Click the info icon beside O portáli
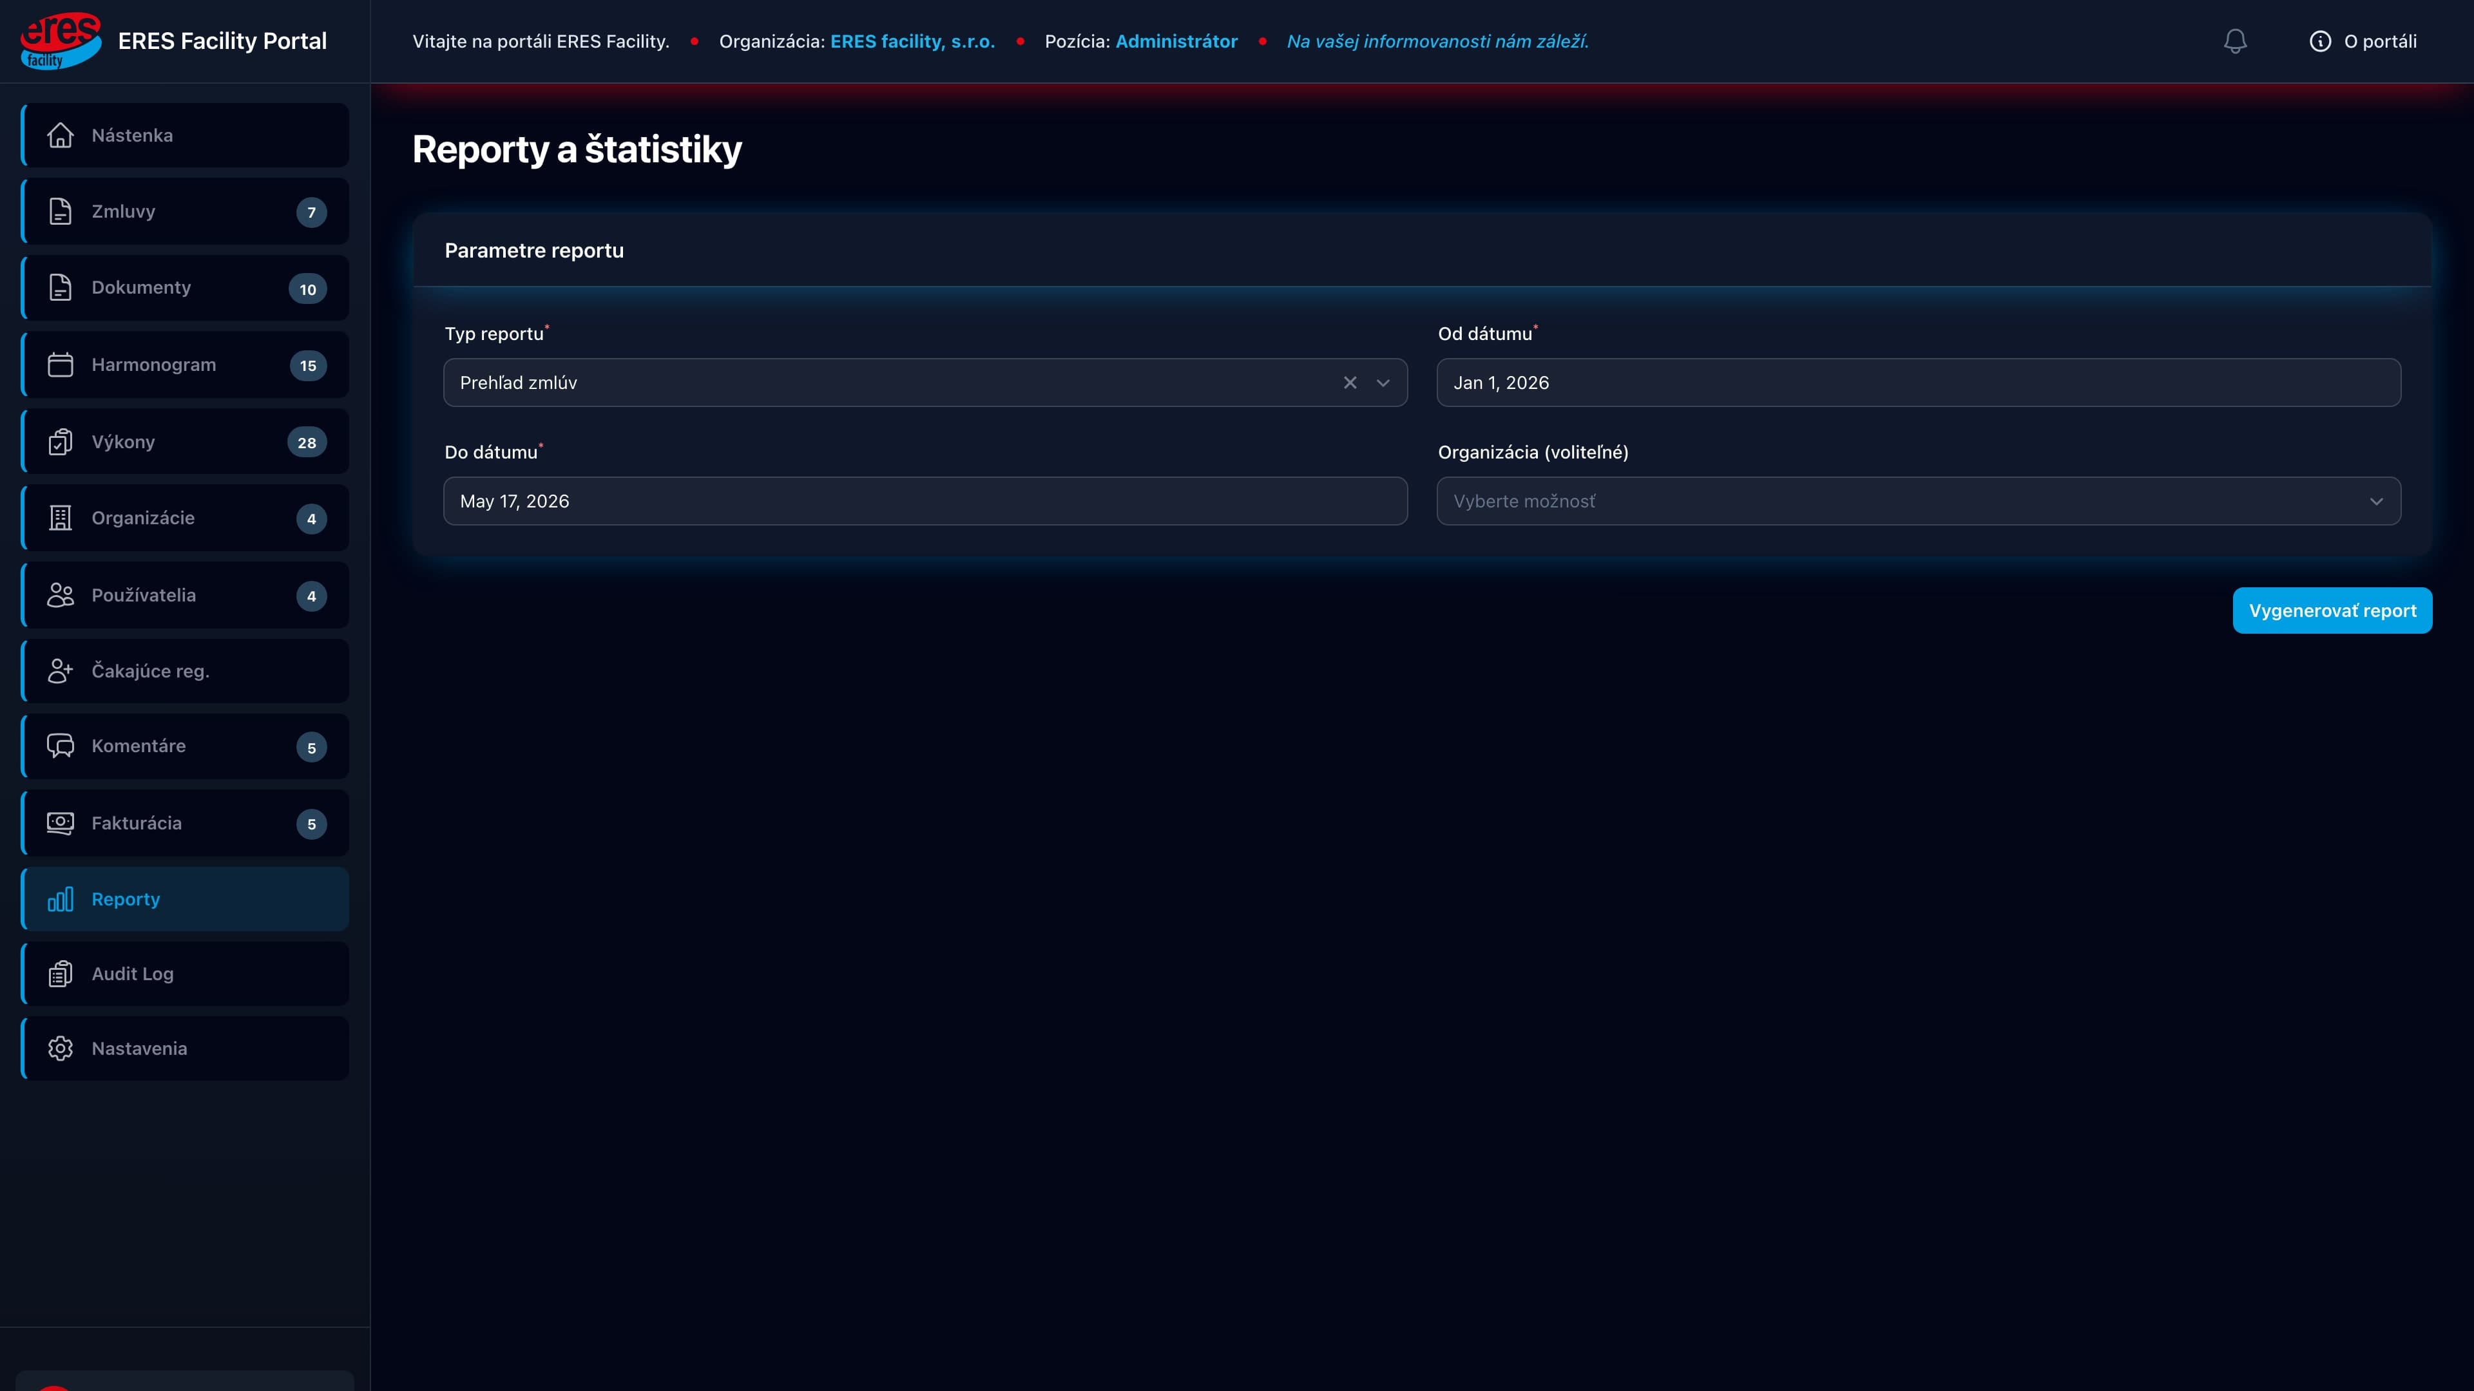 click(2320, 41)
